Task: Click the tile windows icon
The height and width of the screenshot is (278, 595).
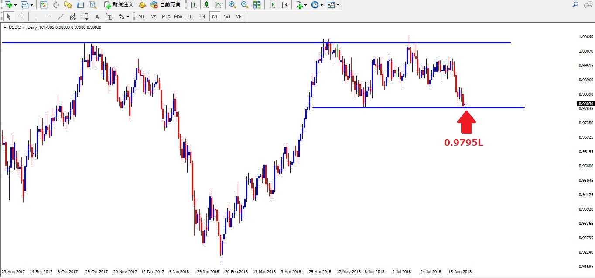Action: pyautogui.click(x=257, y=5)
